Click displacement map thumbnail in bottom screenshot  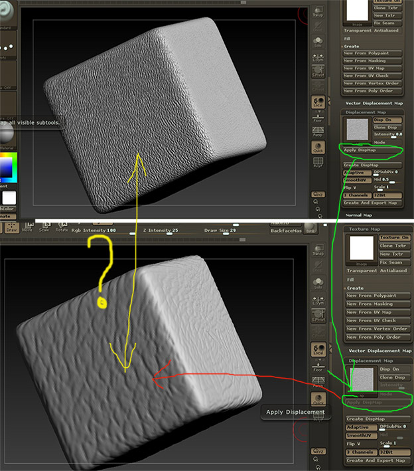(x=362, y=379)
